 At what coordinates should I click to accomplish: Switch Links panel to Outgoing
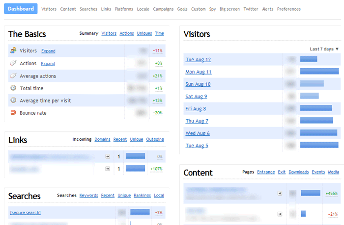tap(155, 139)
